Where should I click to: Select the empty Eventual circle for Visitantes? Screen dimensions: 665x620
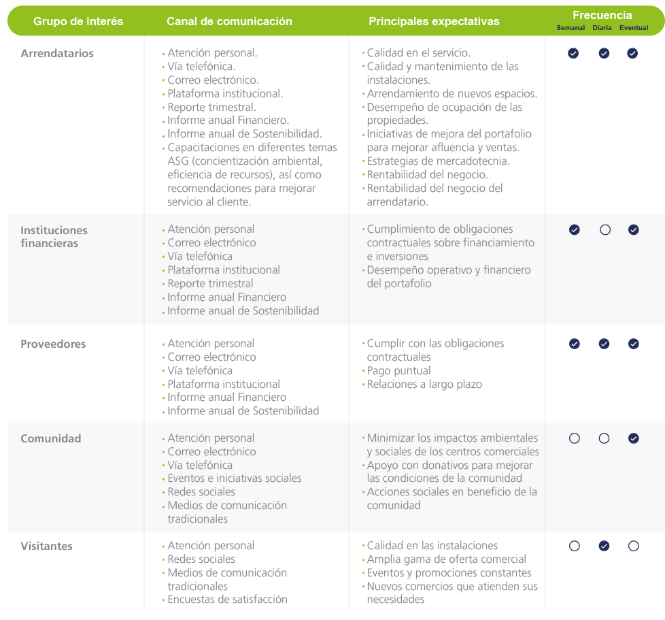point(634,546)
